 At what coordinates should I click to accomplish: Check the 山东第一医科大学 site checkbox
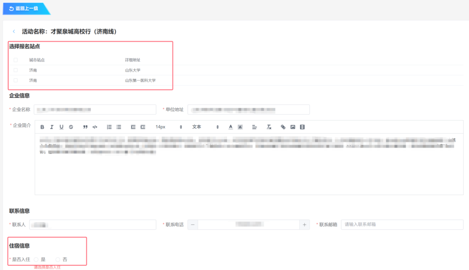click(16, 80)
